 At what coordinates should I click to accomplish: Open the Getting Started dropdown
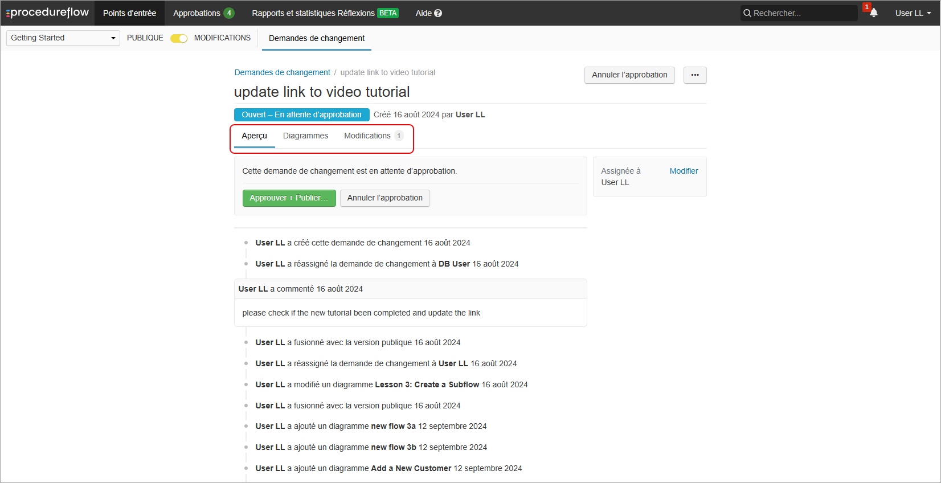point(63,38)
